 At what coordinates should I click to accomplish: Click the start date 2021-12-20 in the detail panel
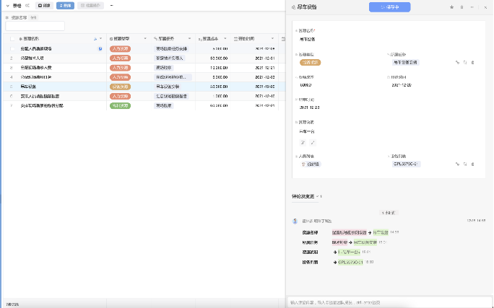[402, 85]
